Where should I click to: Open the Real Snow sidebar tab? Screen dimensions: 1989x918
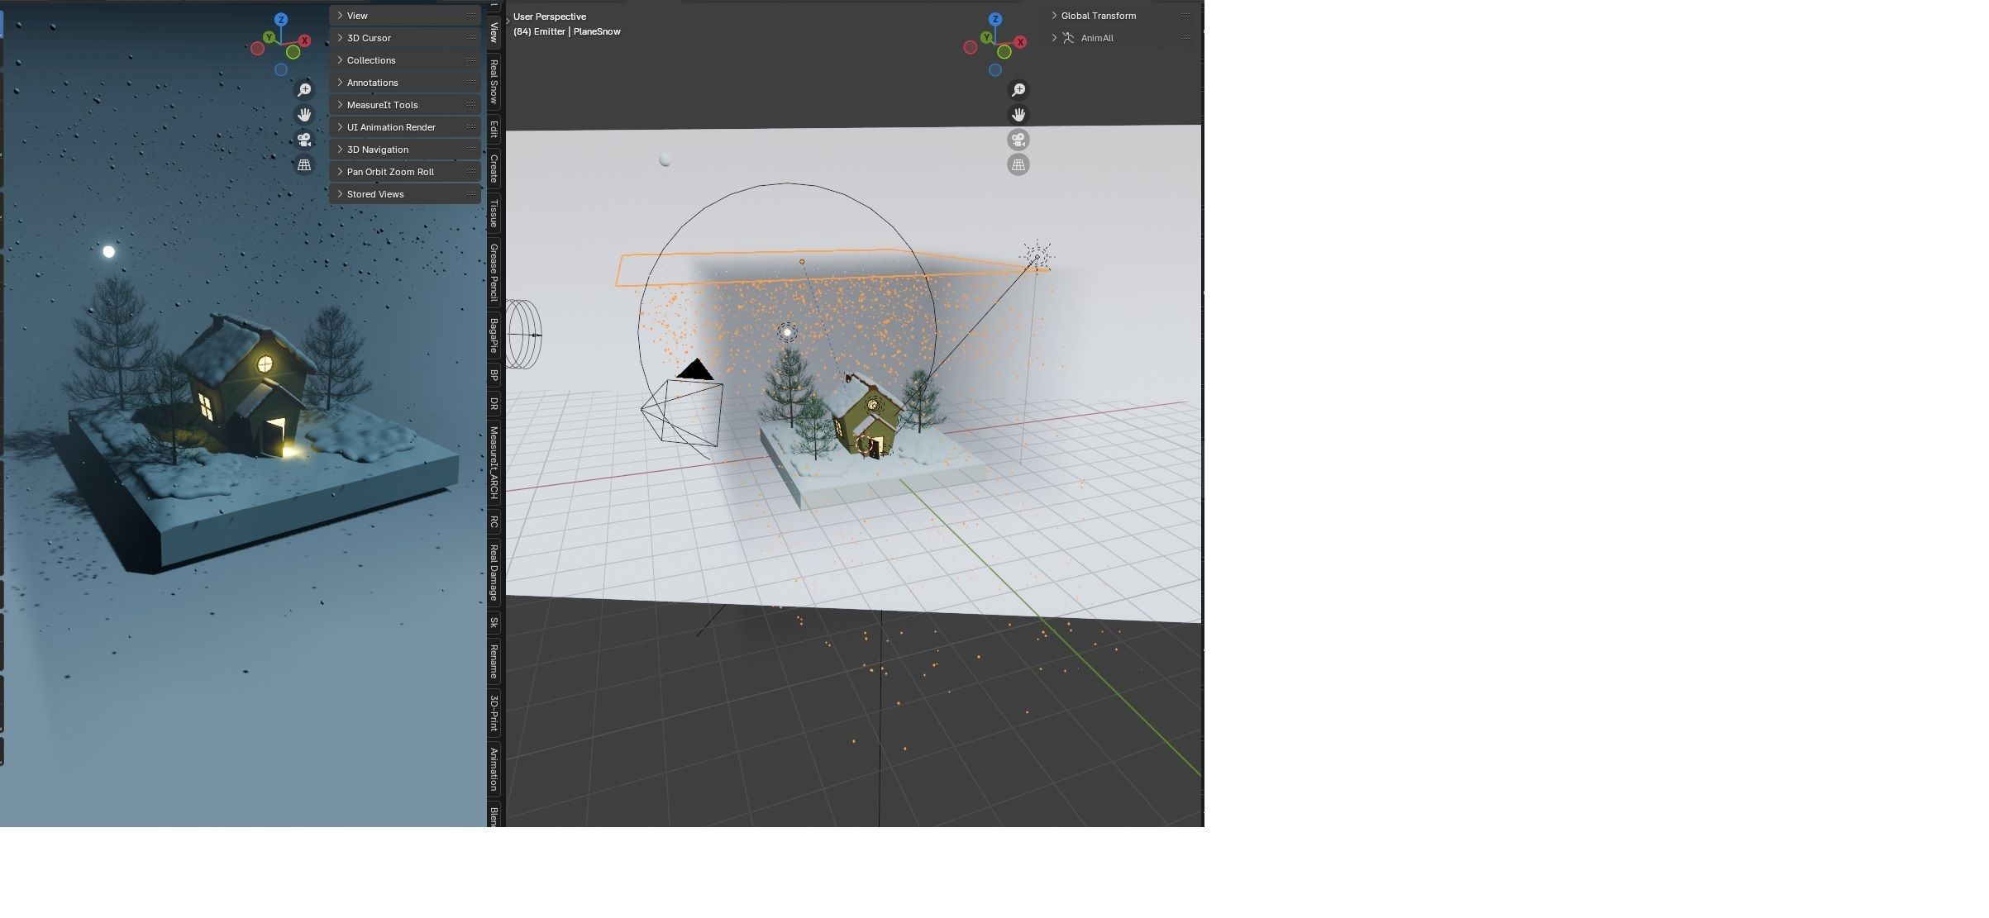click(494, 81)
